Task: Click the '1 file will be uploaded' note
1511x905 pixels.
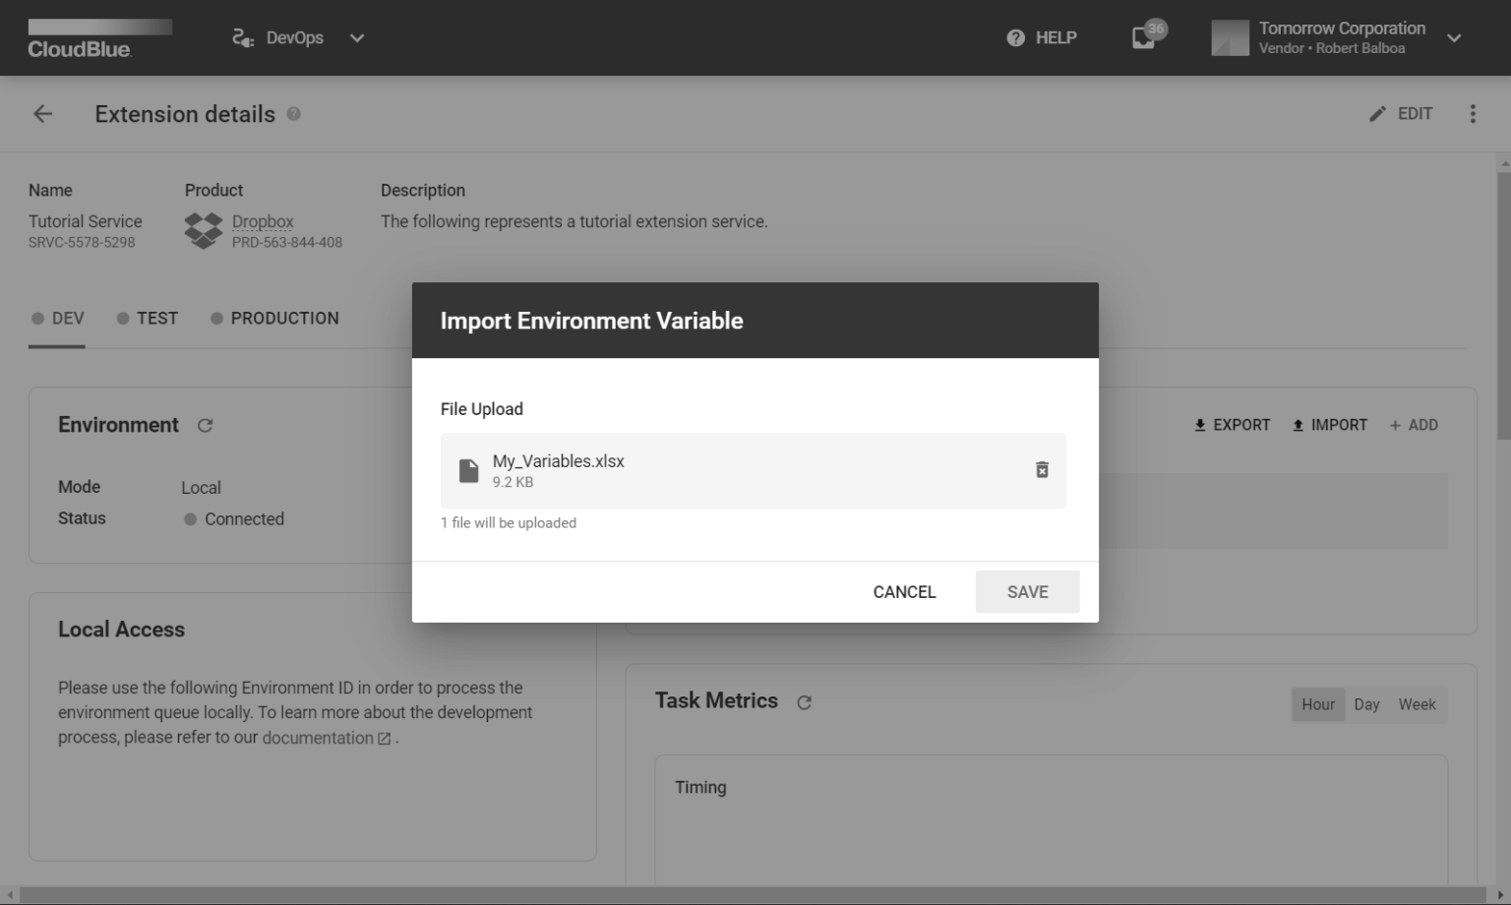Action: click(509, 523)
